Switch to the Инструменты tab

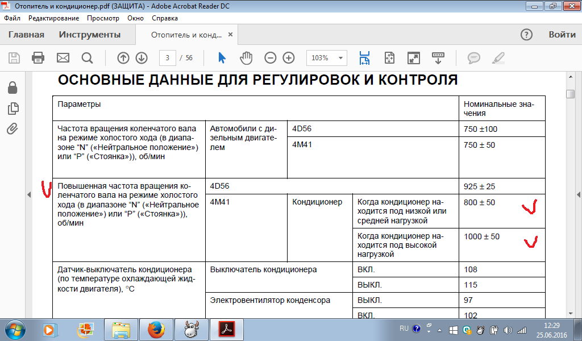click(90, 35)
